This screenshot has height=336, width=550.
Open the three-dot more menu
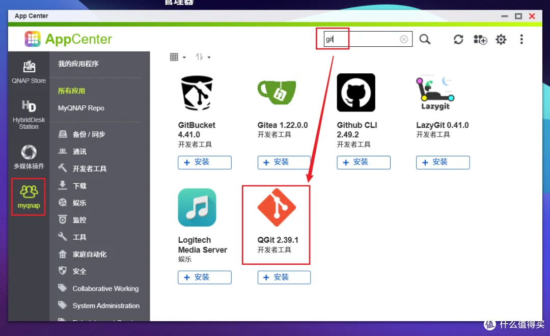coord(521,39)
